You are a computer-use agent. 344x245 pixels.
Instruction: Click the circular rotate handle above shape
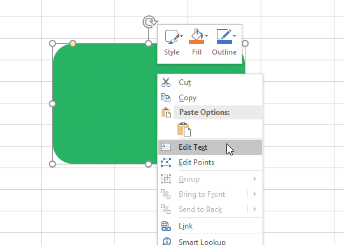(x=150, y=22)
